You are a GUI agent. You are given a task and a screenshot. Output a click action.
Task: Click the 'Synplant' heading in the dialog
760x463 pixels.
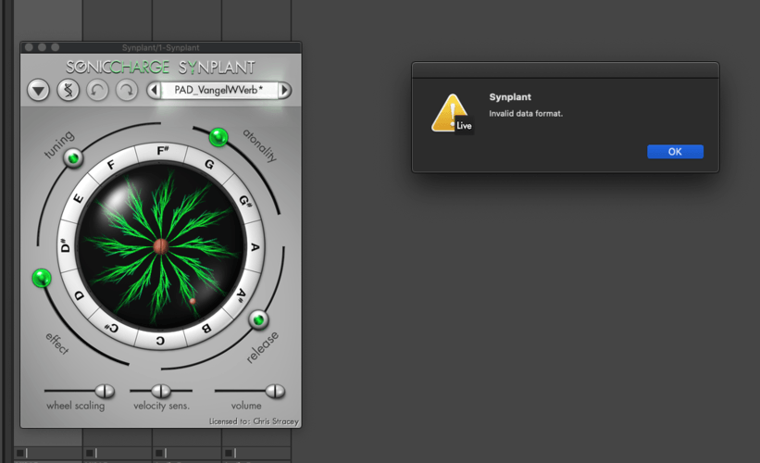(x=510, y=97)
